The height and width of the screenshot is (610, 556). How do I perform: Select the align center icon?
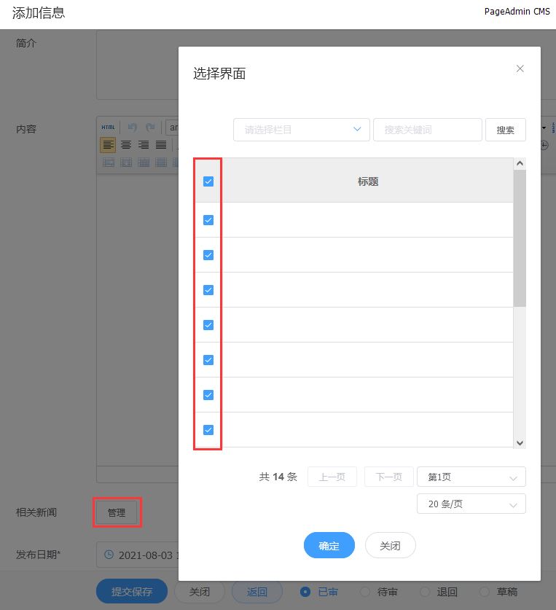[126, 145]
